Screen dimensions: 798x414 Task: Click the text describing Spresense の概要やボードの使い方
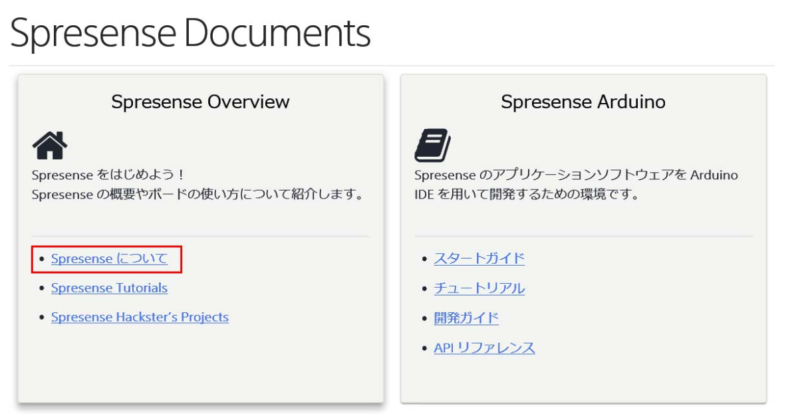[198, 195]
